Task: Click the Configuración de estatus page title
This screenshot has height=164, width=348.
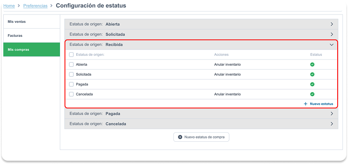Action: pos(91,5)
